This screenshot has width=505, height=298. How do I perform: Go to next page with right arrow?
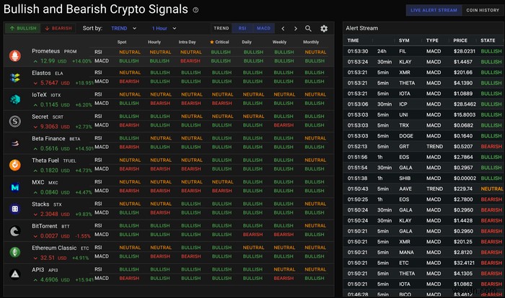(x=296, y=29)
